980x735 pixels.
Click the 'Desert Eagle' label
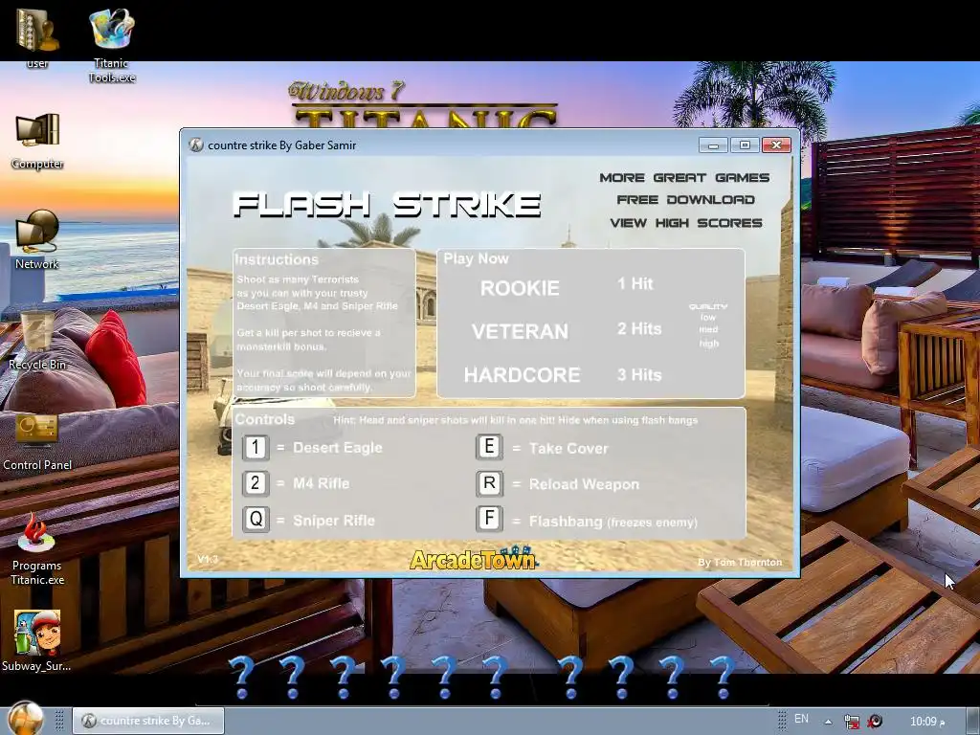tap(338, 448)
